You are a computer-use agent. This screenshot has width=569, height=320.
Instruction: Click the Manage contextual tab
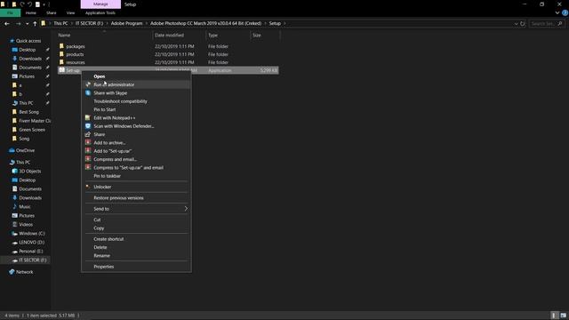(x=100, y=4)
